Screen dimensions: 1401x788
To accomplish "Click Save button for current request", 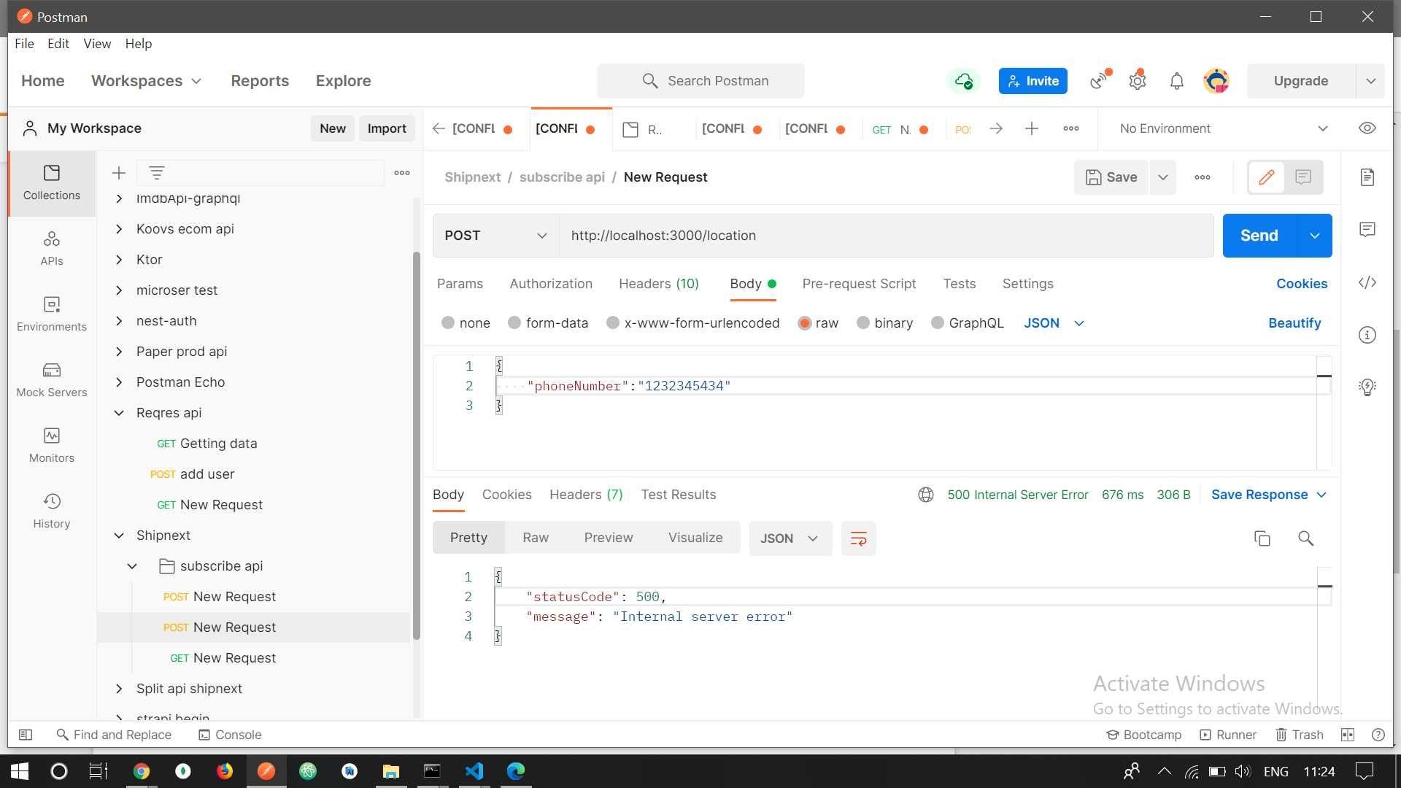I will [1111, 177].
